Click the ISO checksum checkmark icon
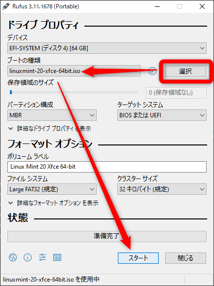 point(152,71)
